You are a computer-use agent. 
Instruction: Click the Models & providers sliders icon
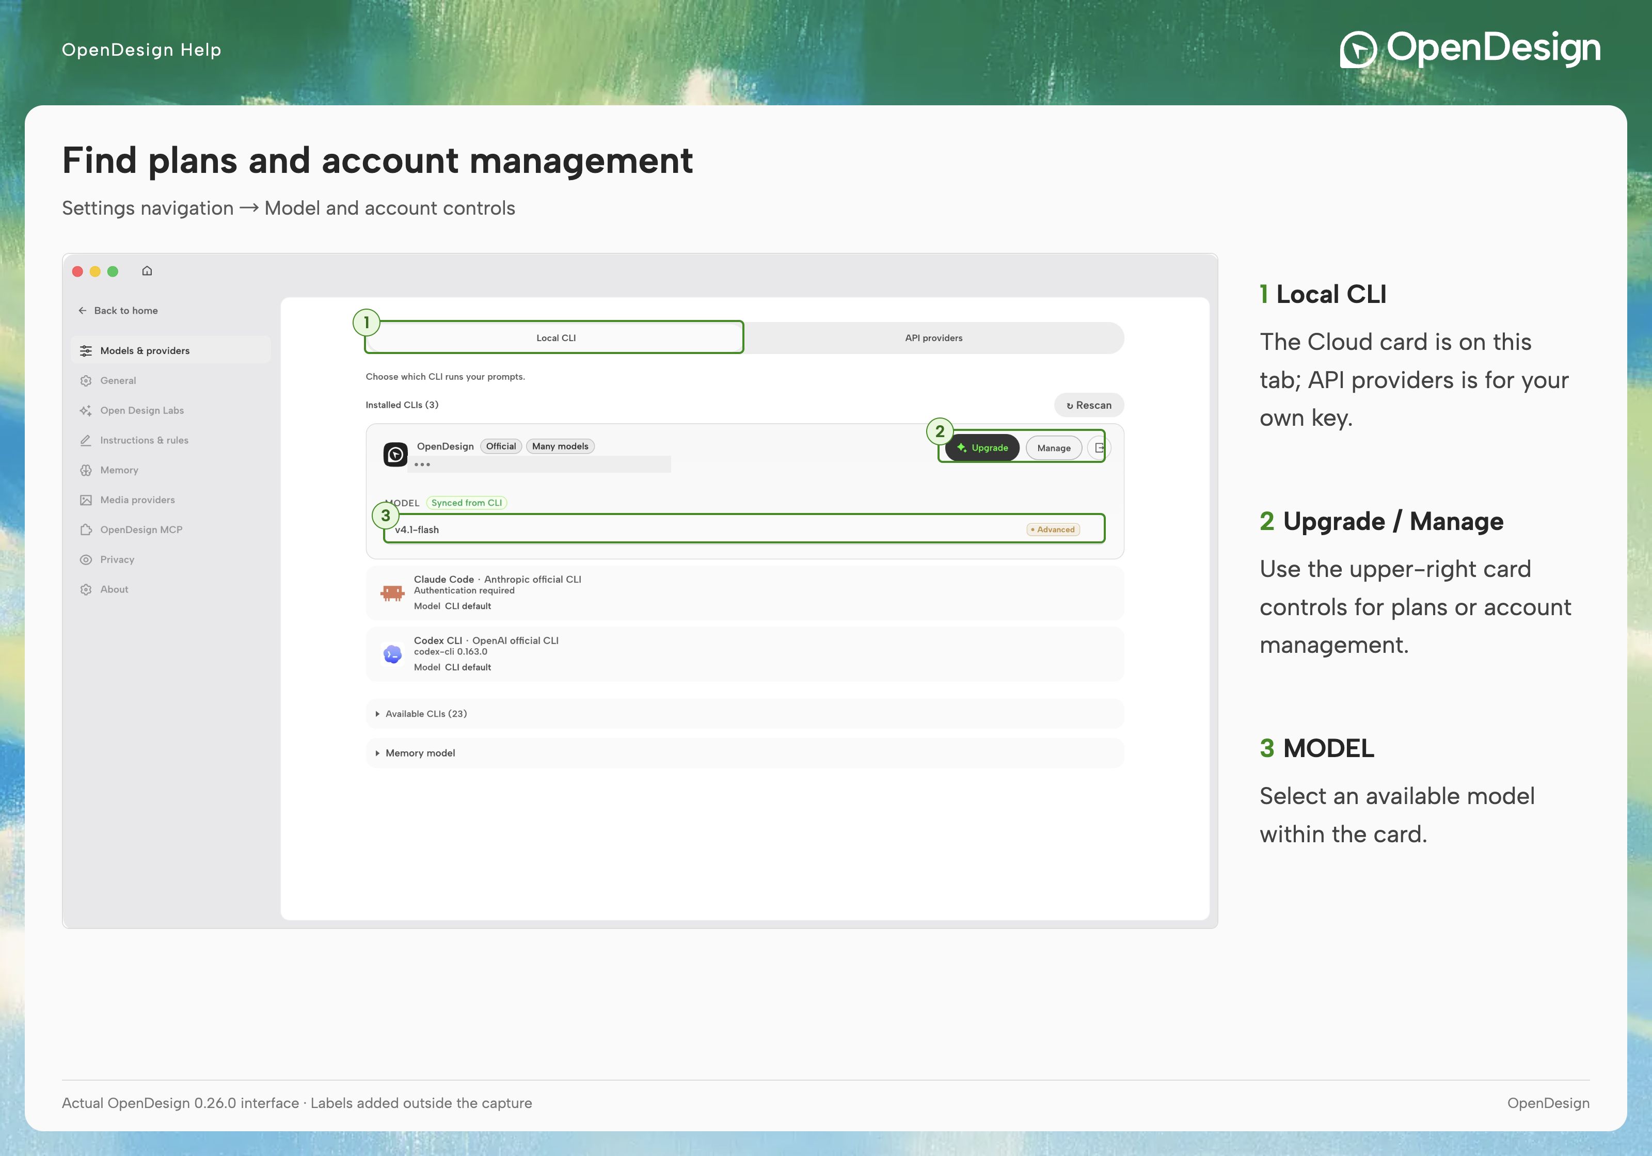tap(86, 350)
